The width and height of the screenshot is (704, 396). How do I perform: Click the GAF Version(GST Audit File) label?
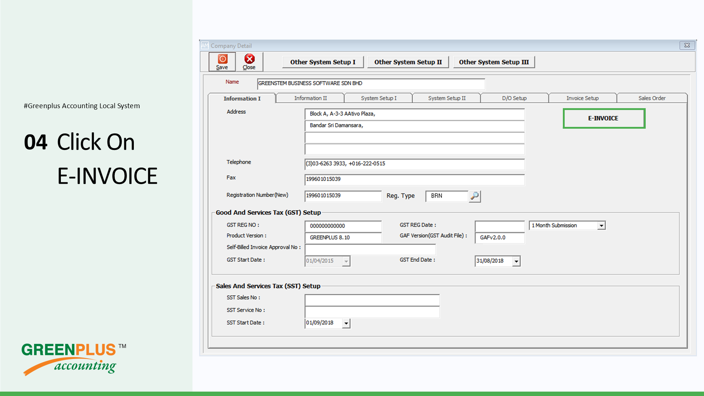(x=433, y=236)
